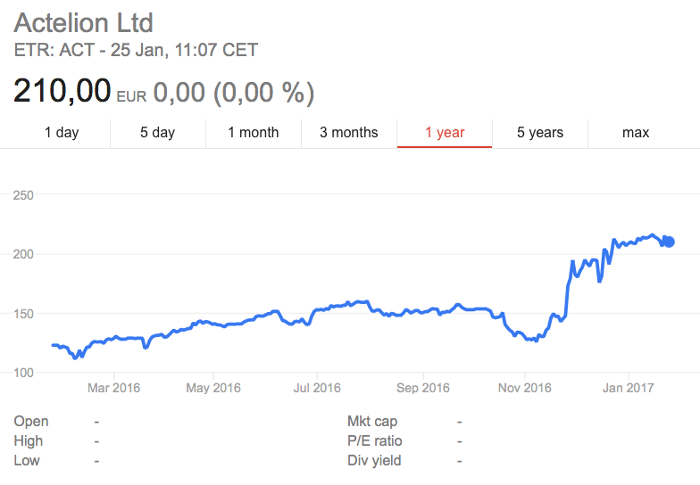The width and height of the screenshot is (700, 485).
Task: Click the Jan 2017 axis label
Action: point(629,388)
